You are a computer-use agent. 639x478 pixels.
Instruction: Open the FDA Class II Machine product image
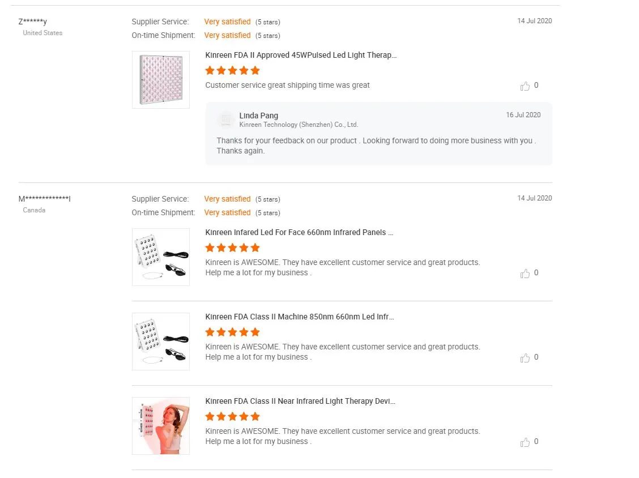click(161, 342)
